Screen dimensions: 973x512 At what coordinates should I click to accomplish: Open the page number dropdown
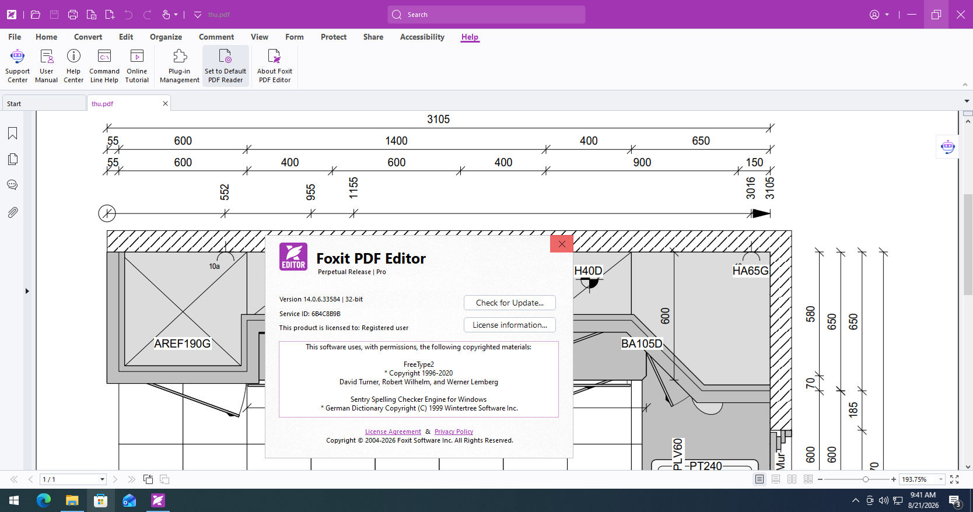(x=102, y=479)
